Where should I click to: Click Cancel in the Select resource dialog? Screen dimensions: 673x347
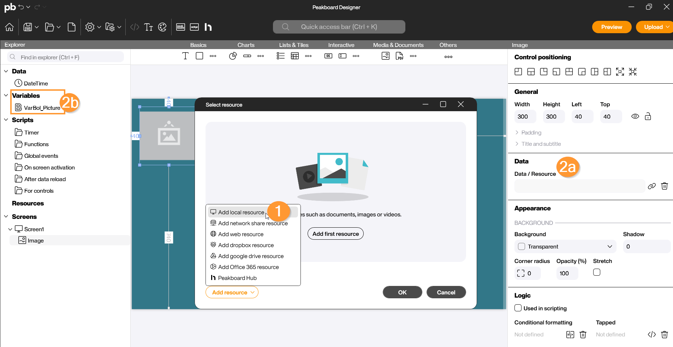[446, 292]
